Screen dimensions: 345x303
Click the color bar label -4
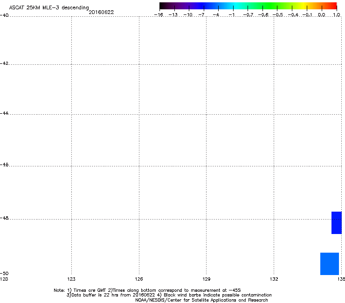(216, 15)
